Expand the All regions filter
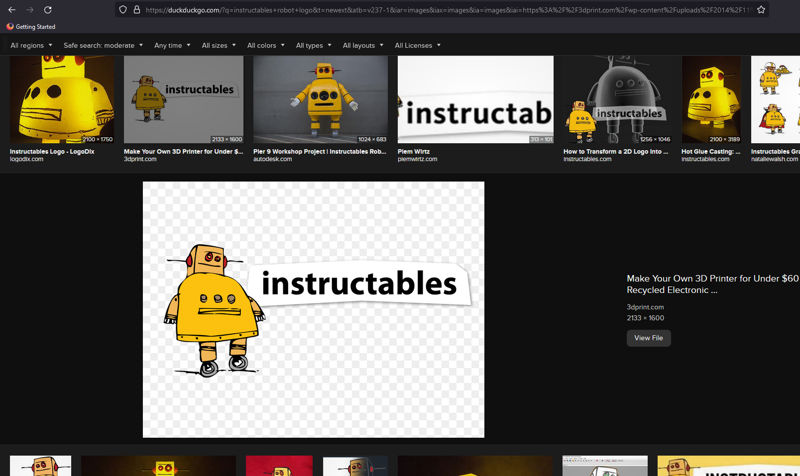The height and width of the screenshot is (476, 800). [x=31, y=45]
